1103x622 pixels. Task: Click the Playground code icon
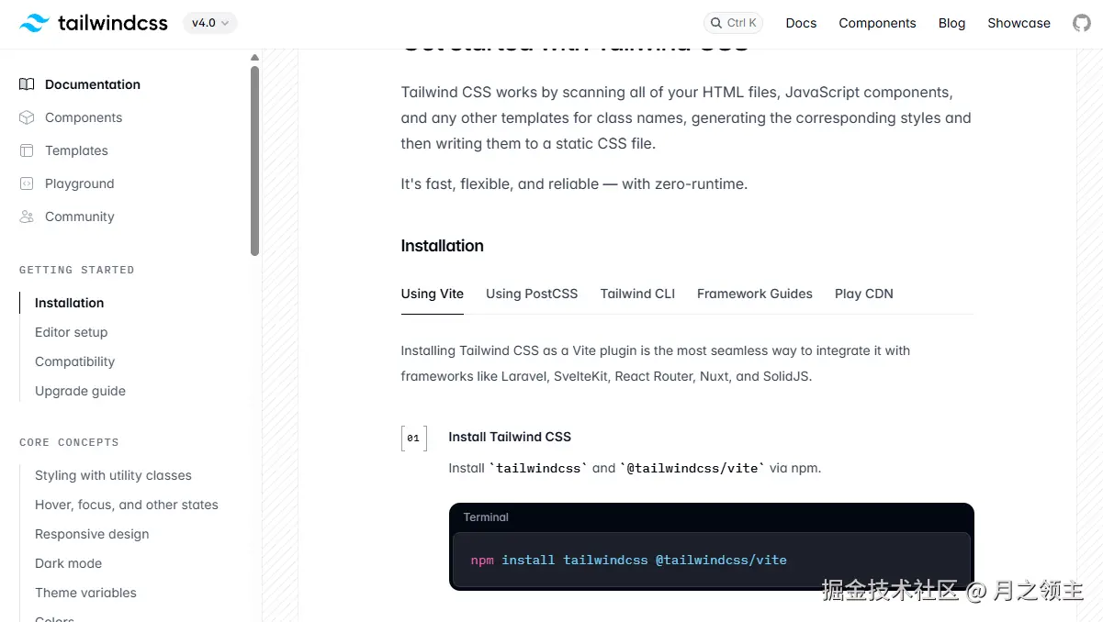pyautogui.click(x=27, y=183)
